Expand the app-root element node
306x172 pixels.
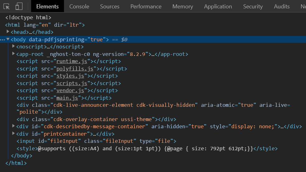tap(13, 54)
